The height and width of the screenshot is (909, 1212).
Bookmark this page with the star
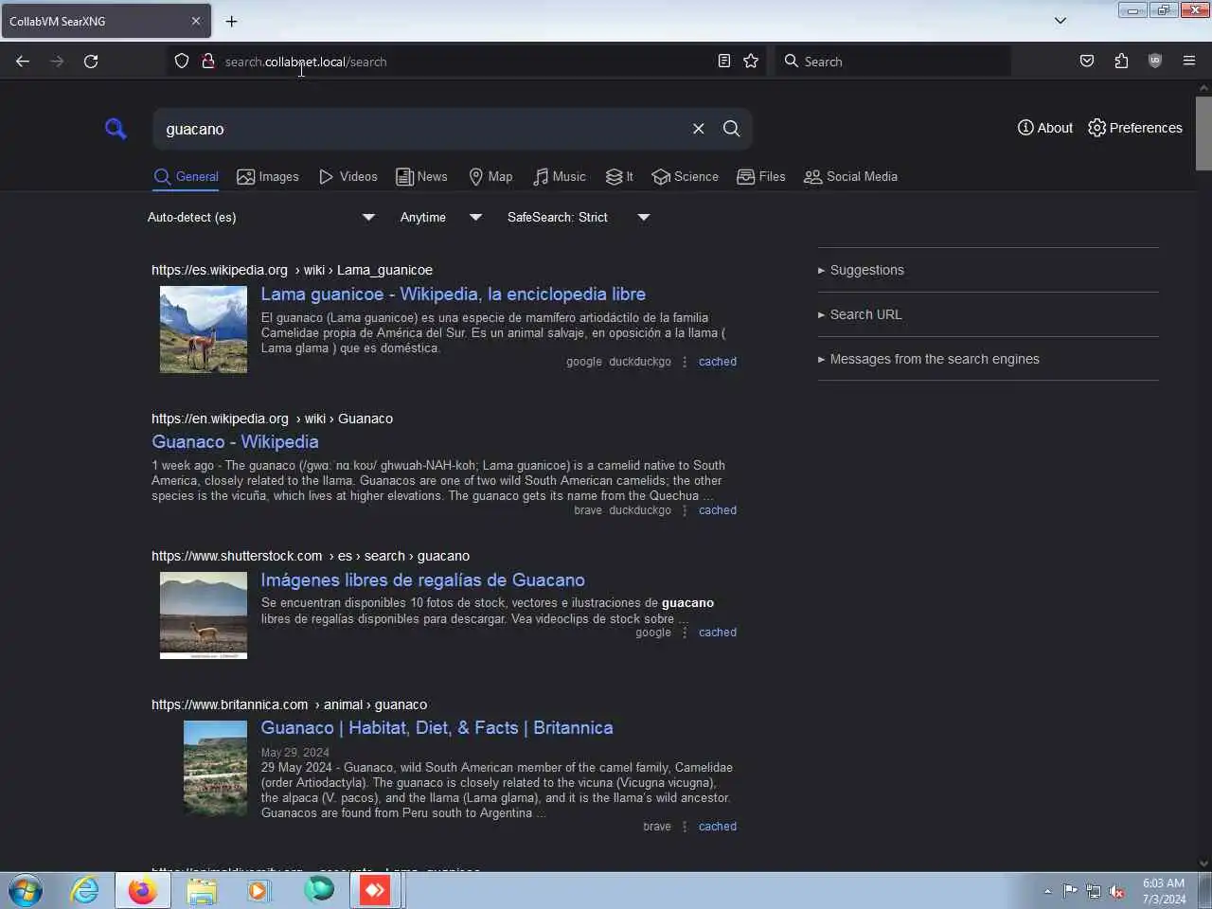pos(751,62)
